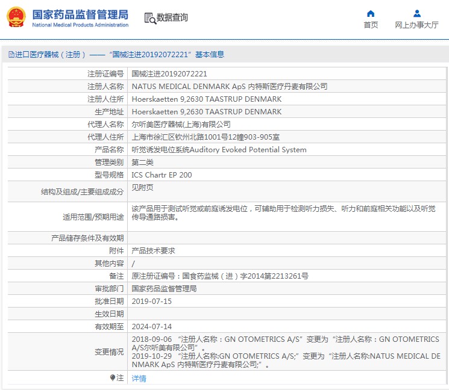Click the person icon above 网上办事大厅
Viewport: 449px width, 390px height.
[416, 13]
